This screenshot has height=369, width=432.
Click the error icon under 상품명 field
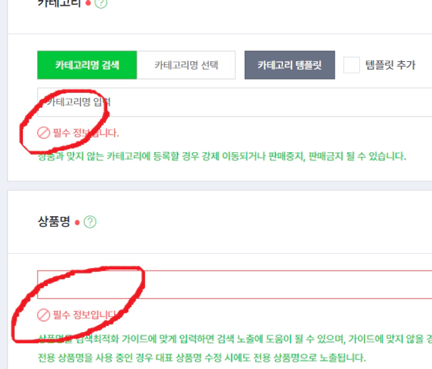(43, 315)
